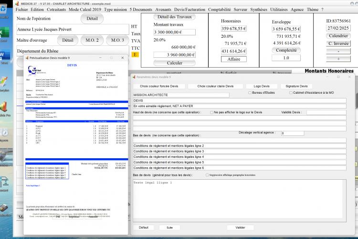358x239 pixels.
Task: Click the yellow E indicator next to TTC
Action: coord(135,54)
